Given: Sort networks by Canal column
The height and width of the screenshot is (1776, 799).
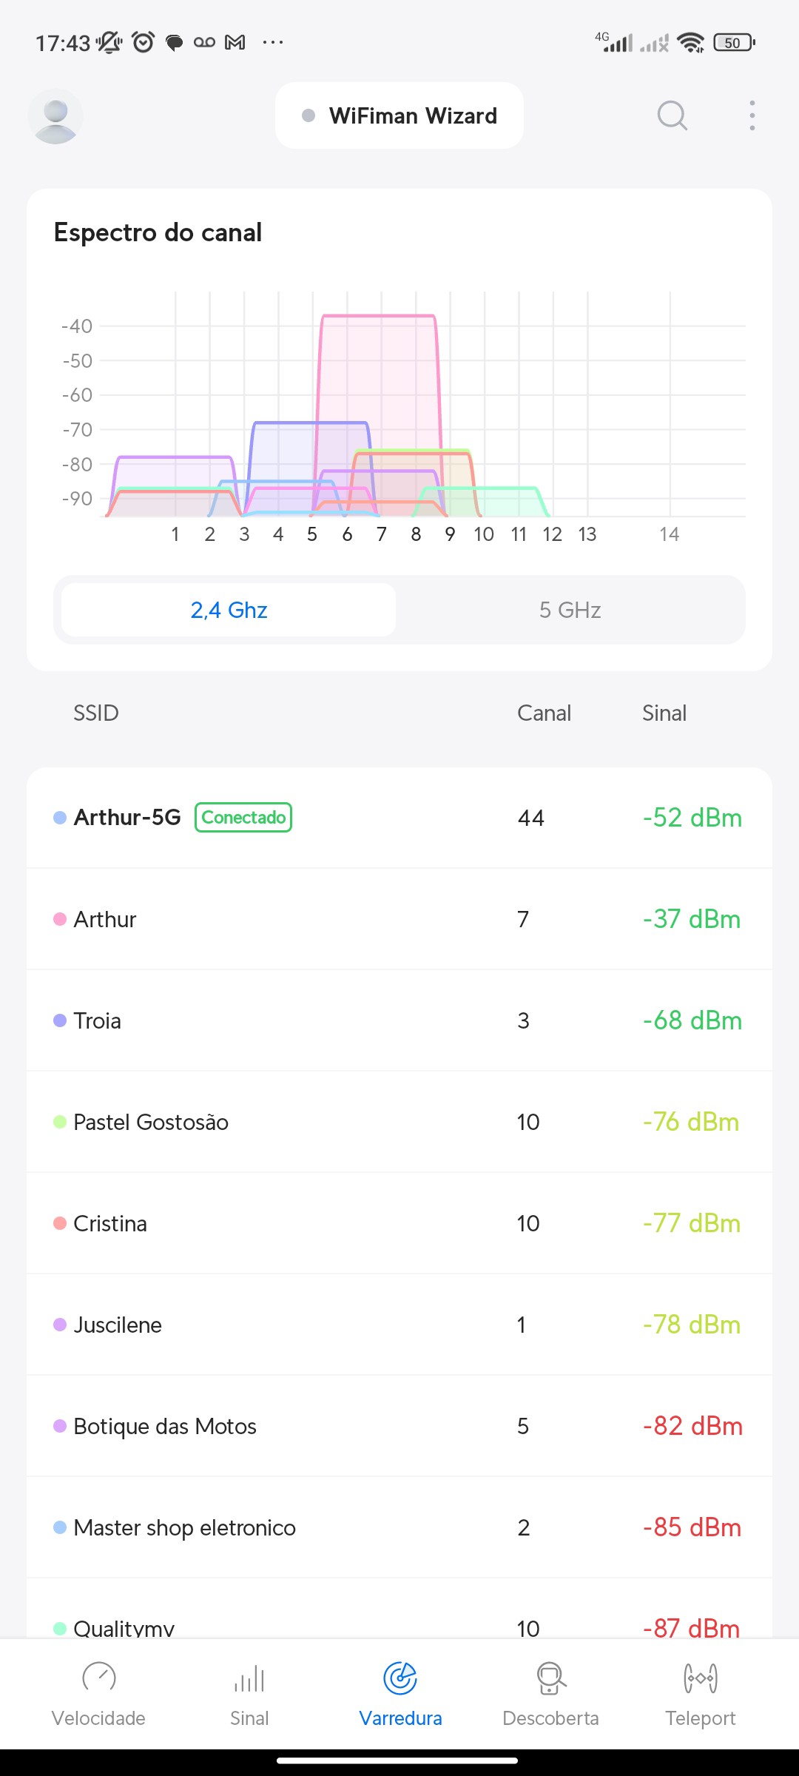Looking at the screenshot, I should point(544,713).
